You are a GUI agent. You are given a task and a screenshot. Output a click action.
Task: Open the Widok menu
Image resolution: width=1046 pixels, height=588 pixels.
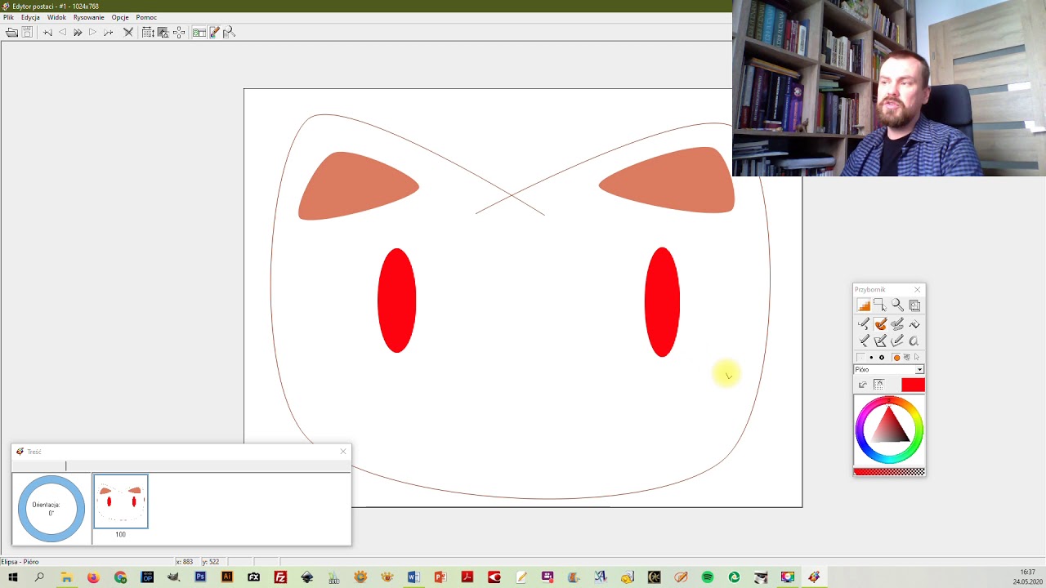click(x=56, y=17)
